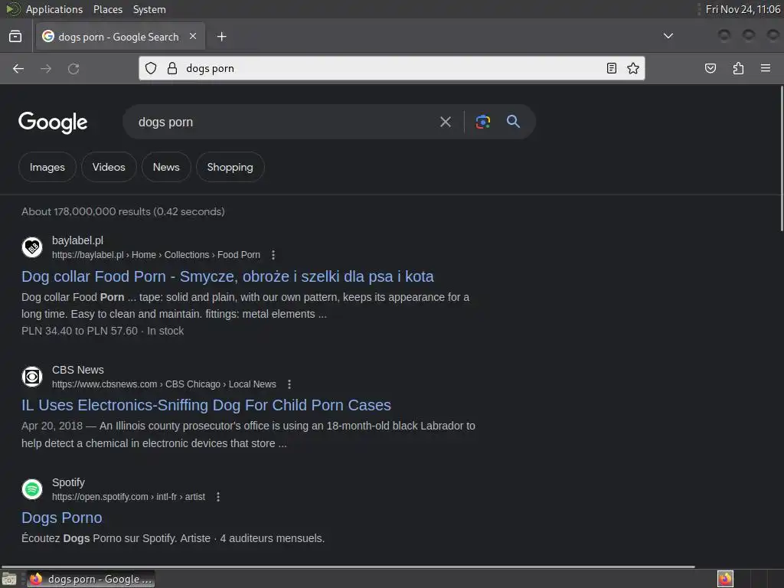The height and width of the screenshot is (588, 784).
Task: Click 'PLN 34.40 to PLN 57.60' price text
Action: tap(80, 331)
